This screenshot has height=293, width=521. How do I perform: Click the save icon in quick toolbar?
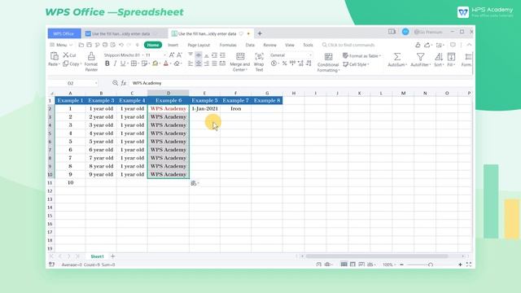pyautogui.click(x=89, y=45)
